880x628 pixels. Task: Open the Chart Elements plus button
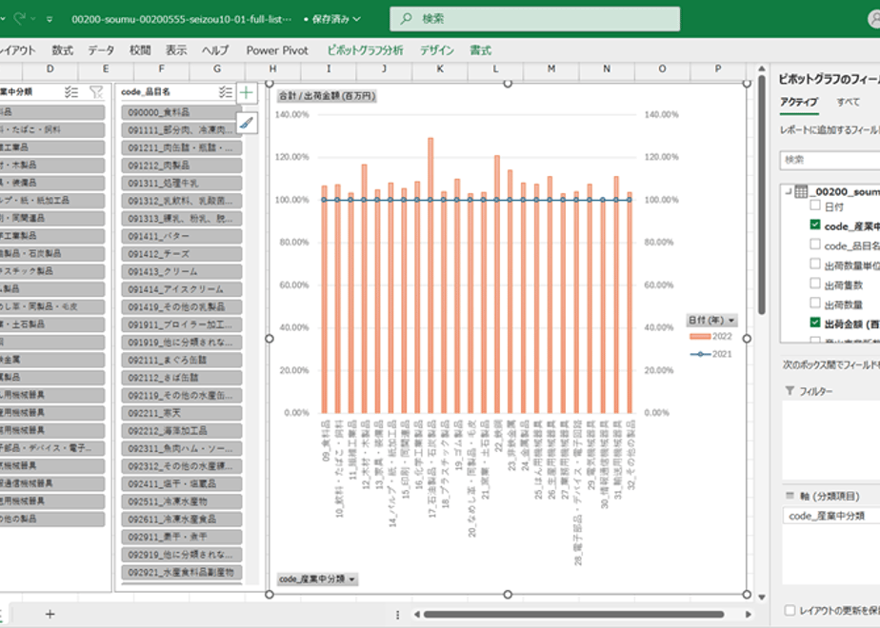(x=247, y=93)
